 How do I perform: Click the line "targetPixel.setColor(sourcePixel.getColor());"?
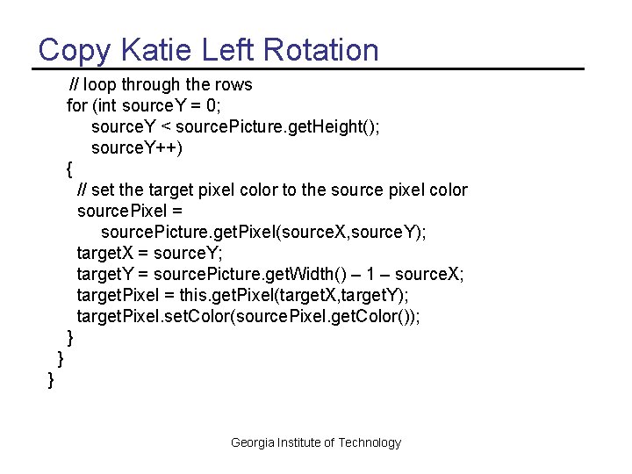tap(248, 316)
